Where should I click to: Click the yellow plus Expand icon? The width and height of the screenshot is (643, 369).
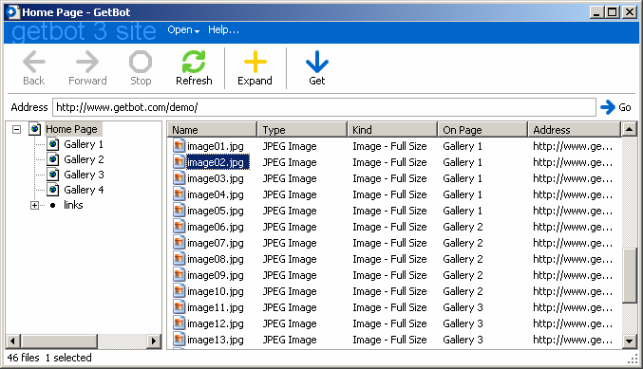[x=255, y=62]
